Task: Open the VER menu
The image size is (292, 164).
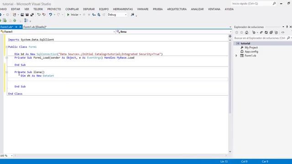Action: click(x=26, y=9)
